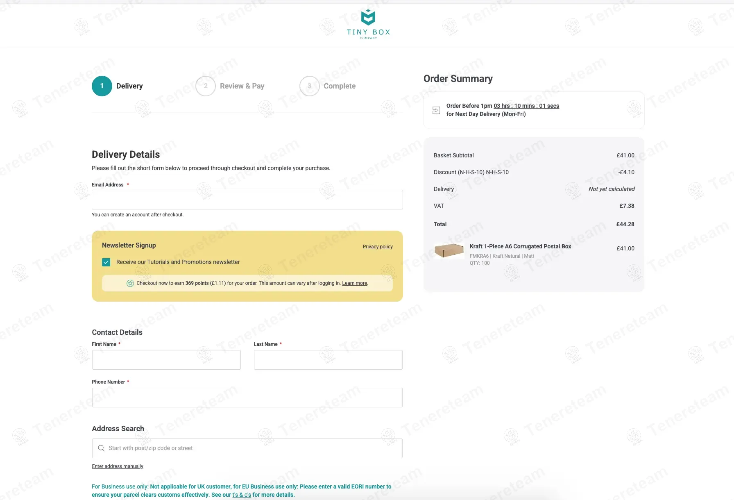Image resolution: width=734 pixels, height=500 pixels.
Task: Click the step 1 Delivery circle
Action: click(x=102, y=86)
